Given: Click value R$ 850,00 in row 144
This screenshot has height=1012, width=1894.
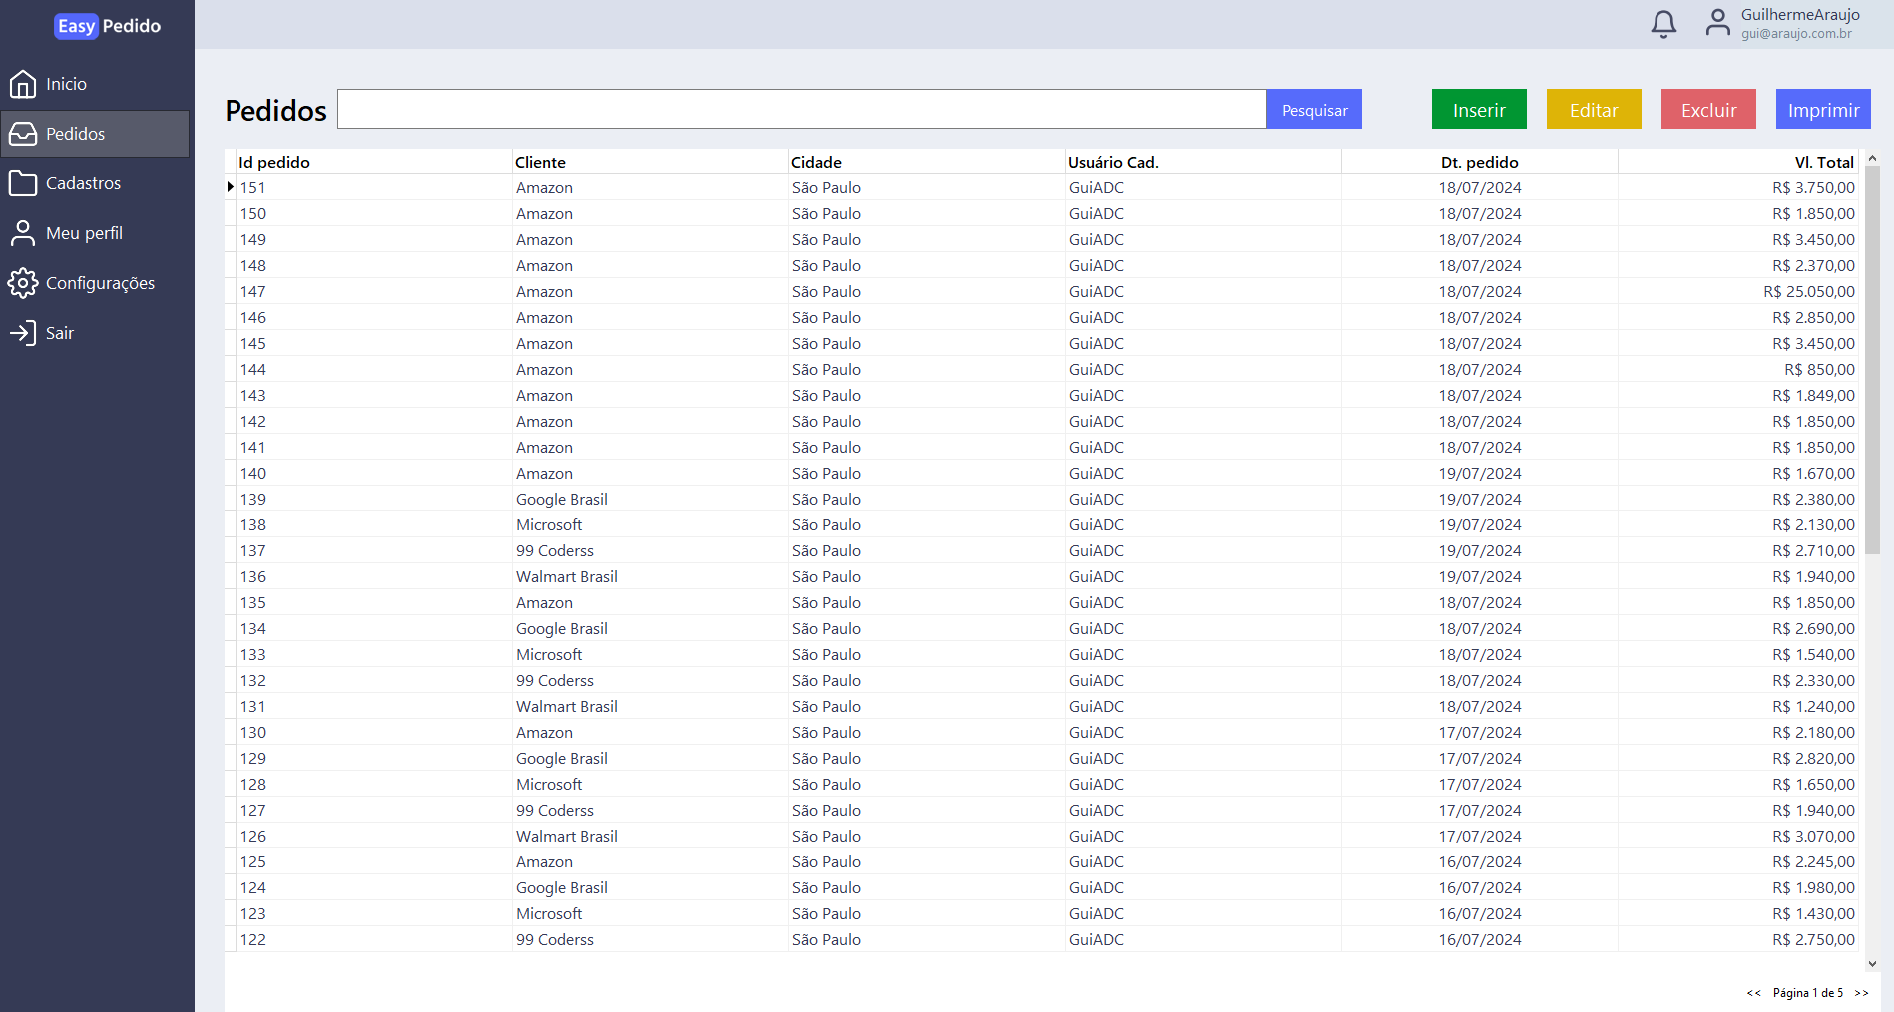Looking at the screenshot, I should (x=1820, y=369).
